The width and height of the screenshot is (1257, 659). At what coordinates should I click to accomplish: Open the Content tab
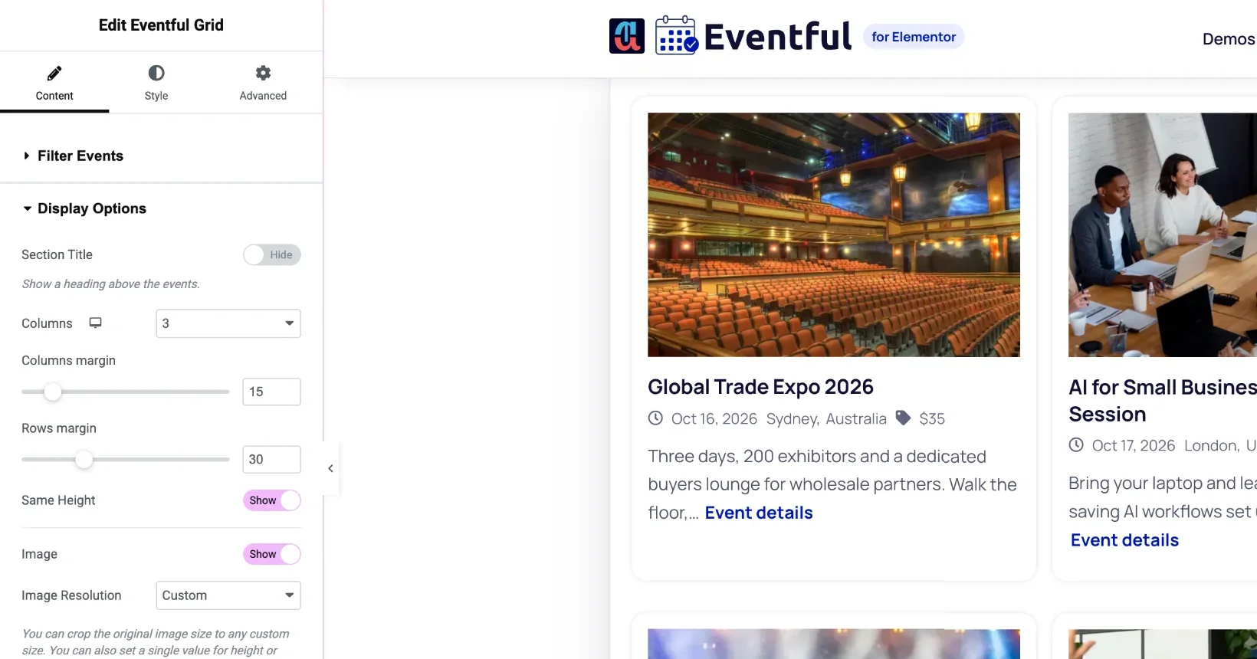coord(54,83)
